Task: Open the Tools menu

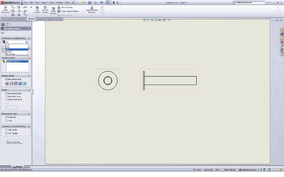Action: pyautogui.click(x=51, y=3)
